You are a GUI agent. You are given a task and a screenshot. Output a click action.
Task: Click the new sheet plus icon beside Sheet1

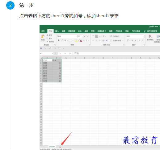[x=60, y=147]
